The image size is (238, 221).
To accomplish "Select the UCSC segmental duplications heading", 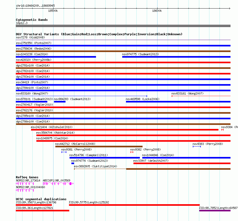I will (41, 199).
